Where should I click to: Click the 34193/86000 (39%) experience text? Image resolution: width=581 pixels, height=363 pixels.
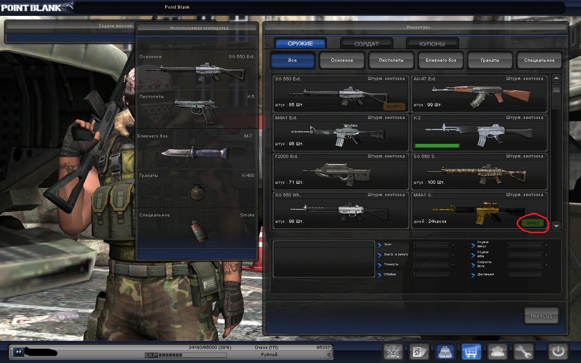[210, 347]
